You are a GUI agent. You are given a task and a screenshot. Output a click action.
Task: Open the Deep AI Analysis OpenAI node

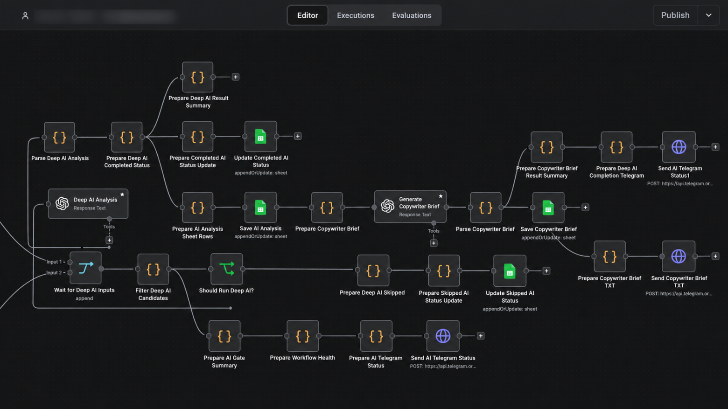pyautogui.click(x=88, y=204)
